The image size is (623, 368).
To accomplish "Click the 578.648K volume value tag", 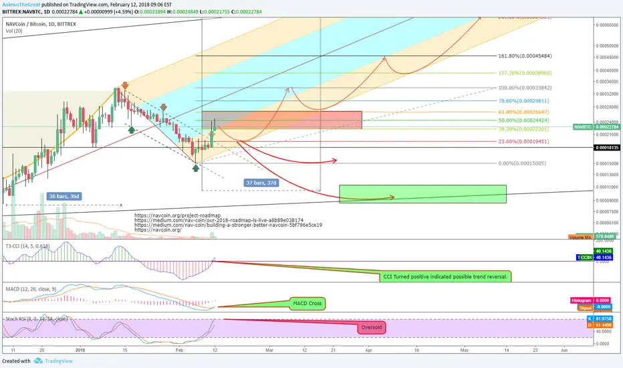I will (605, 236).
